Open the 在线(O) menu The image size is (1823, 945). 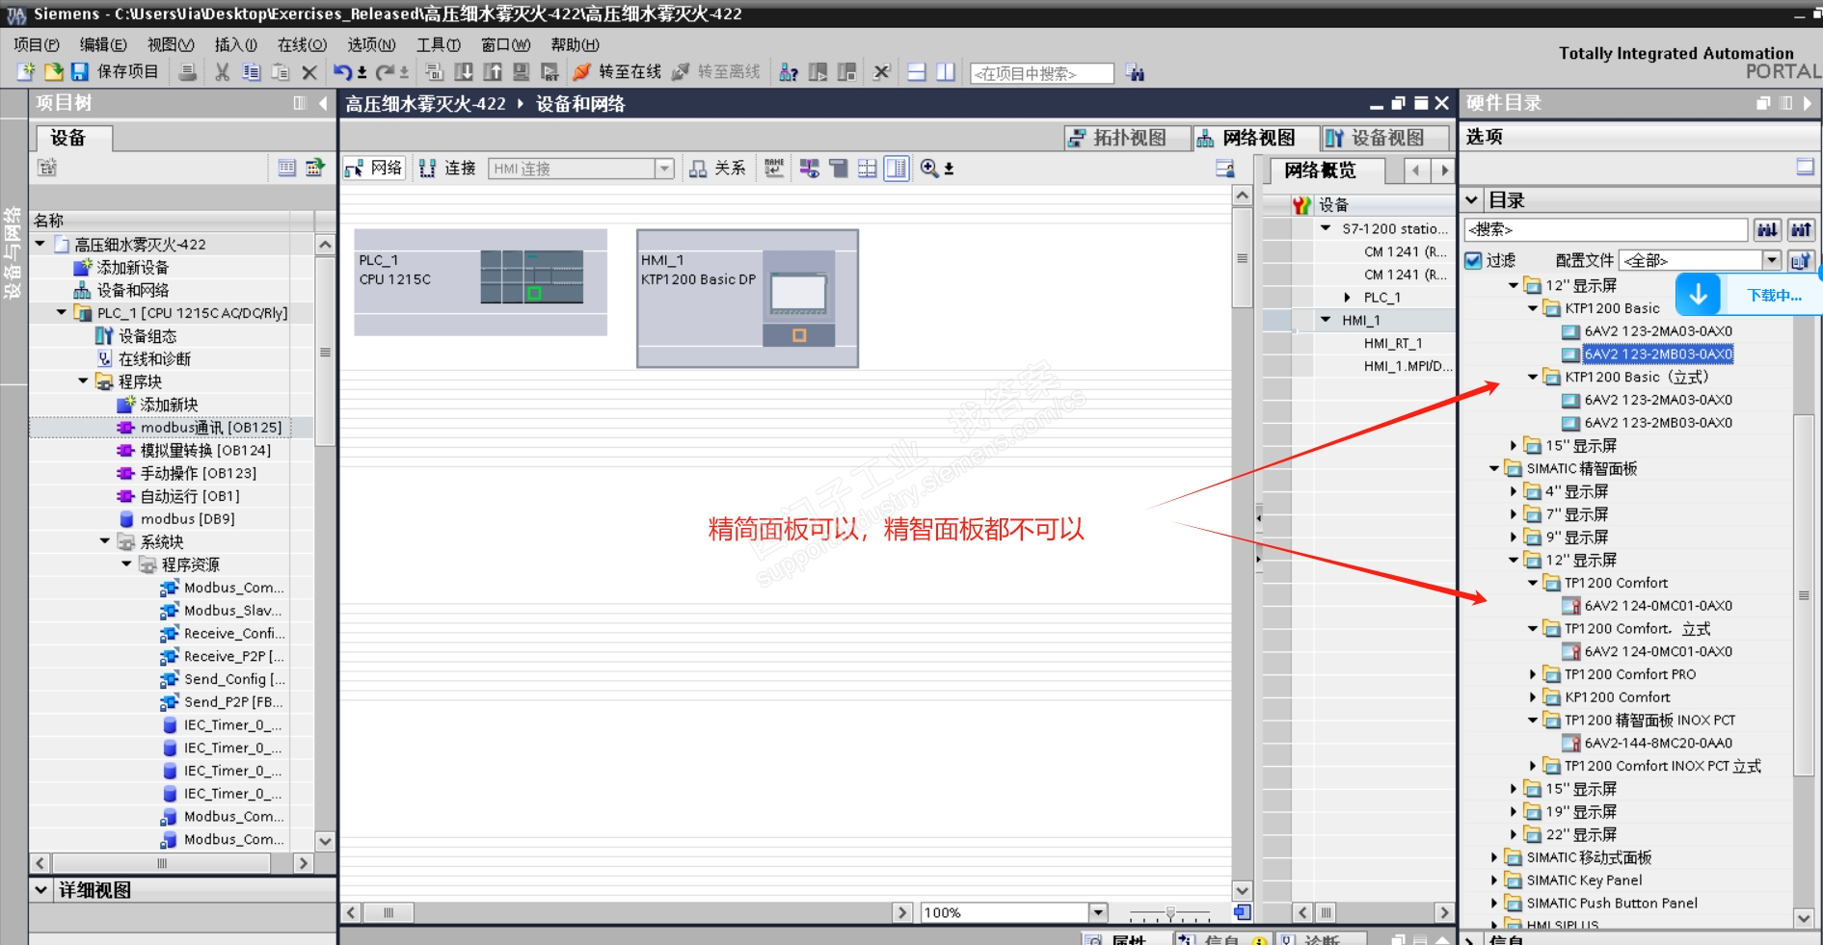pyautogui.click(x=303, y=44)
